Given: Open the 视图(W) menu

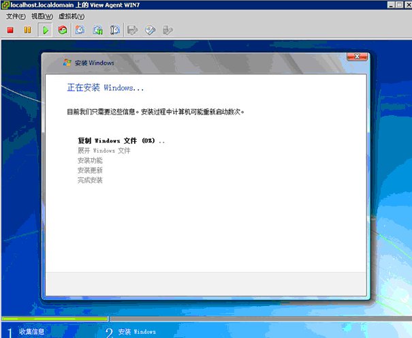Looking at the screenshot, I should click(x=42, y=16).
